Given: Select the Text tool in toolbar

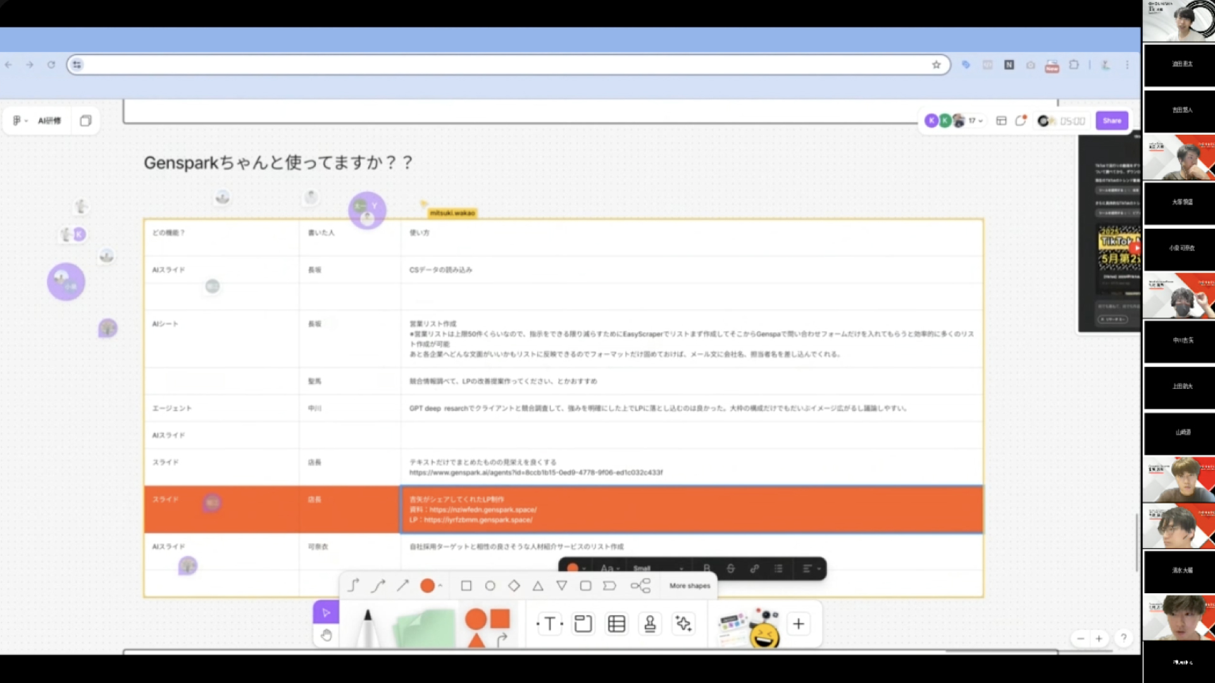Looking at the screenshot, I should click(x=549, y=624).
